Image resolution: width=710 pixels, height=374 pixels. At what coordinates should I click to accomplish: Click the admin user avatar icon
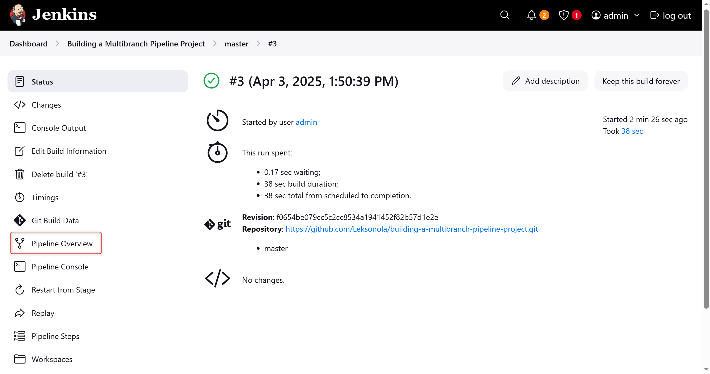596,15
